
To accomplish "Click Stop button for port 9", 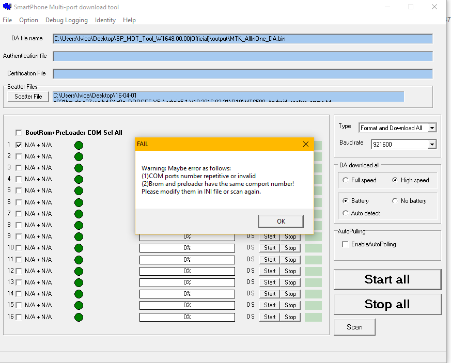I will point(290,236).
